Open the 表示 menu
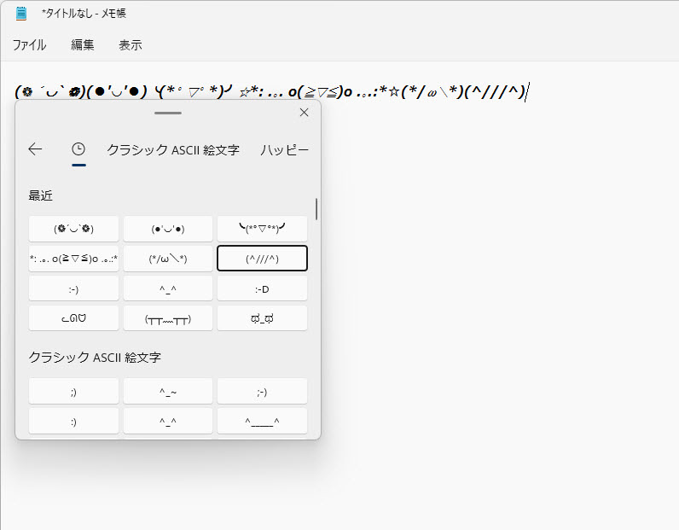This screenshot has width=679, height=530. 131,45
